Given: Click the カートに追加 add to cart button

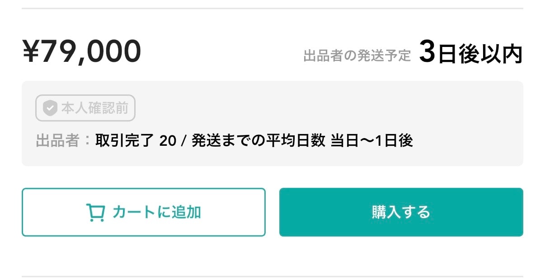Looking at the screenshot, I should click(143, 212).
